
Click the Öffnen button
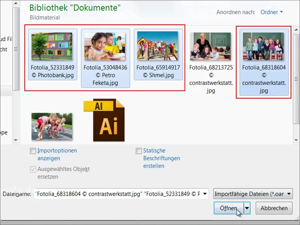[229, 208]
